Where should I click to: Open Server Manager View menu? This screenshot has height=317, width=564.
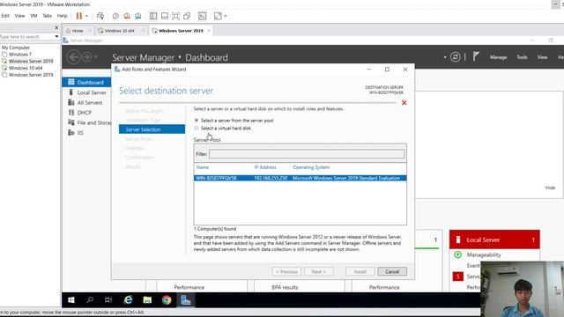coord(542,57)
